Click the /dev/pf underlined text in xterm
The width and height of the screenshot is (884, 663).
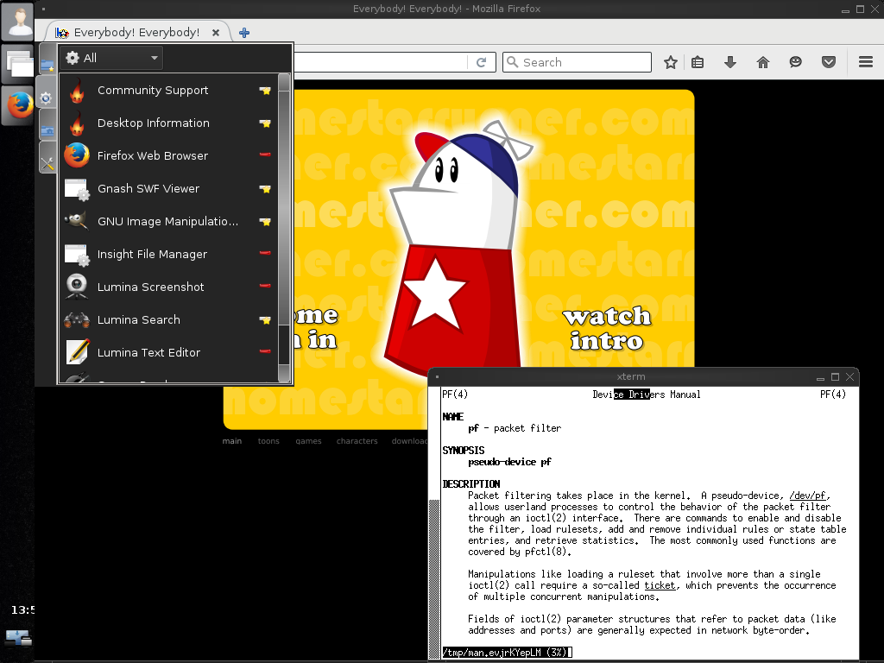tap(807, 496)
